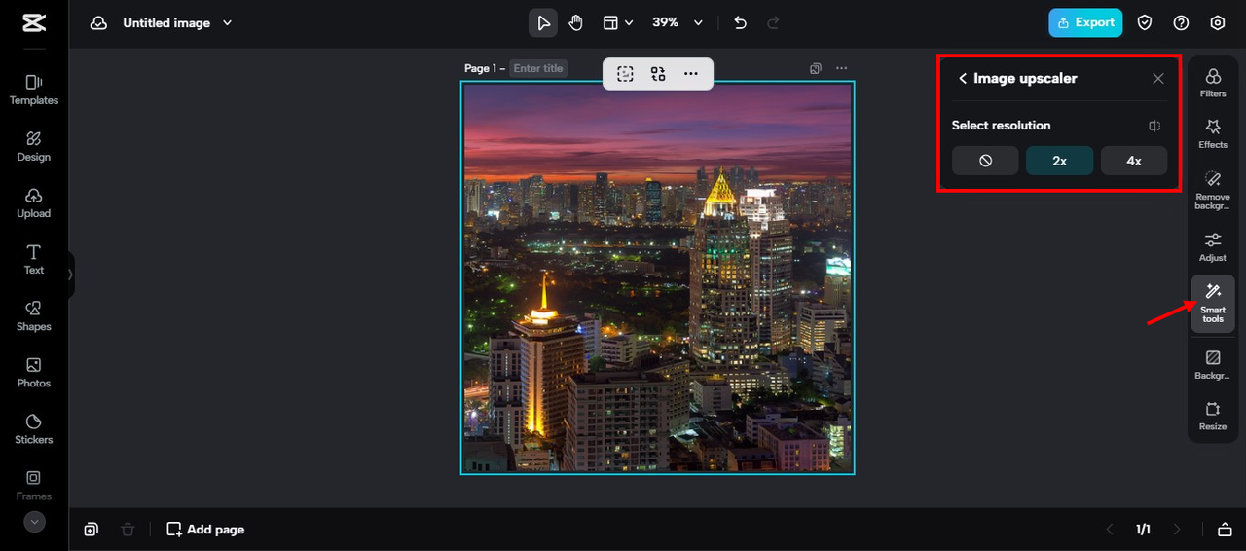This screenshot has height=551, width=1246.
Task: Select 2x resolution
Action: point(1059,161)
